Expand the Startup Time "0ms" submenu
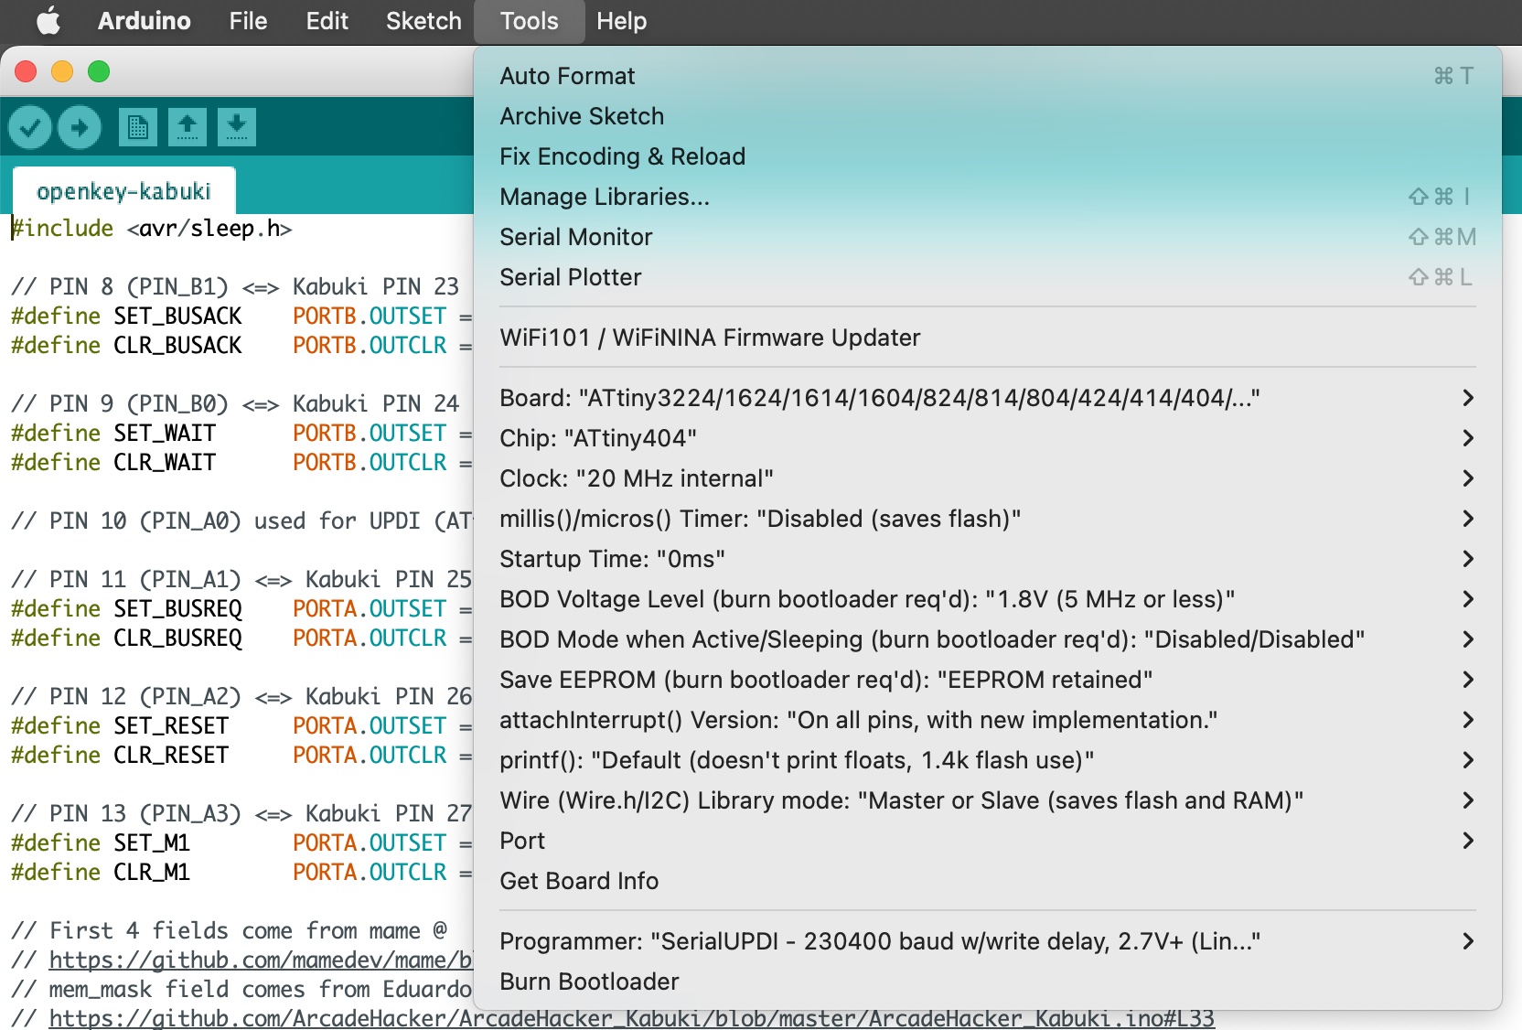Viewport: 1522px width, 1030px height. point(988,559)
